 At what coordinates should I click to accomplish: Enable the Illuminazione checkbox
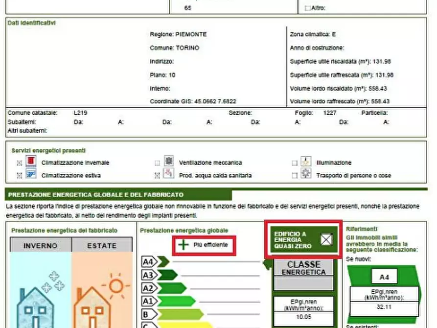tap(295, 163)
